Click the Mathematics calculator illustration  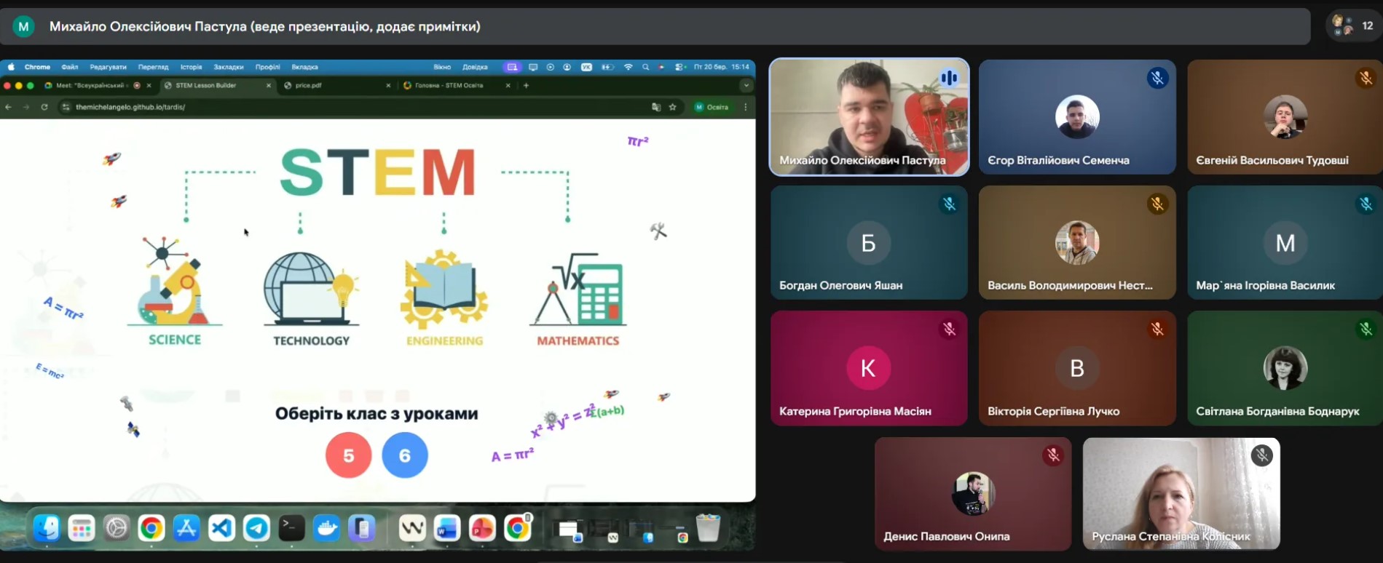tap(578, 289)
